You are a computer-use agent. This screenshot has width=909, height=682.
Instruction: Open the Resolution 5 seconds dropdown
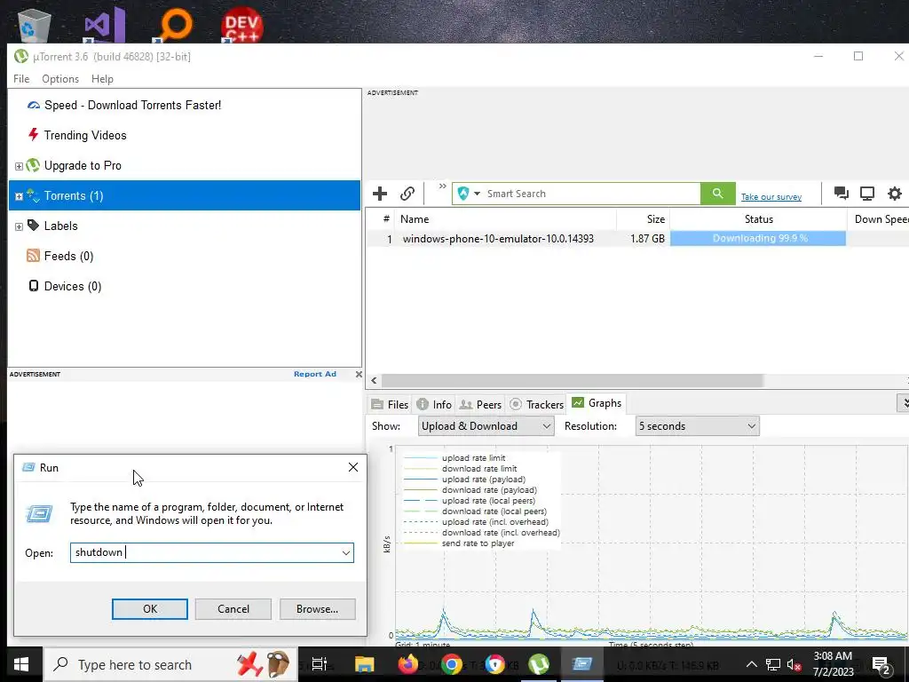click(x=697, y=426)
